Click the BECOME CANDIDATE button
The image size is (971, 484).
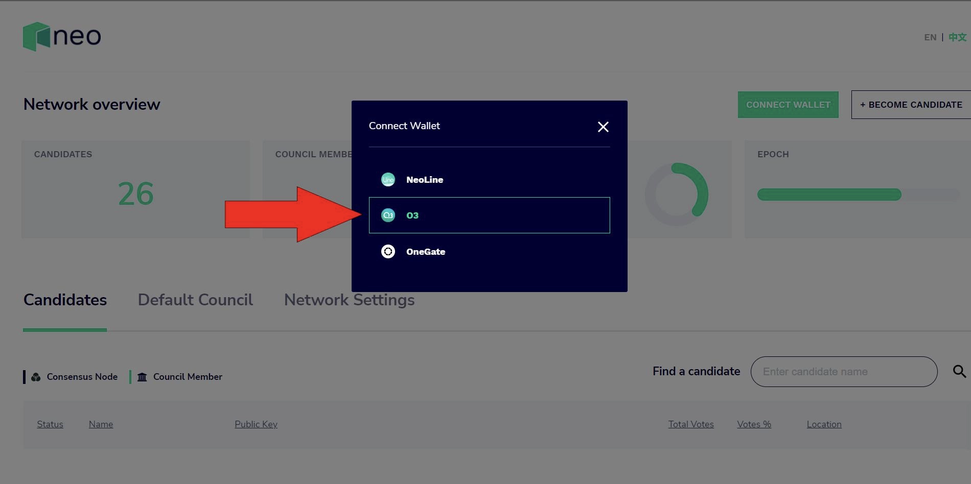[x=911, y=105]
